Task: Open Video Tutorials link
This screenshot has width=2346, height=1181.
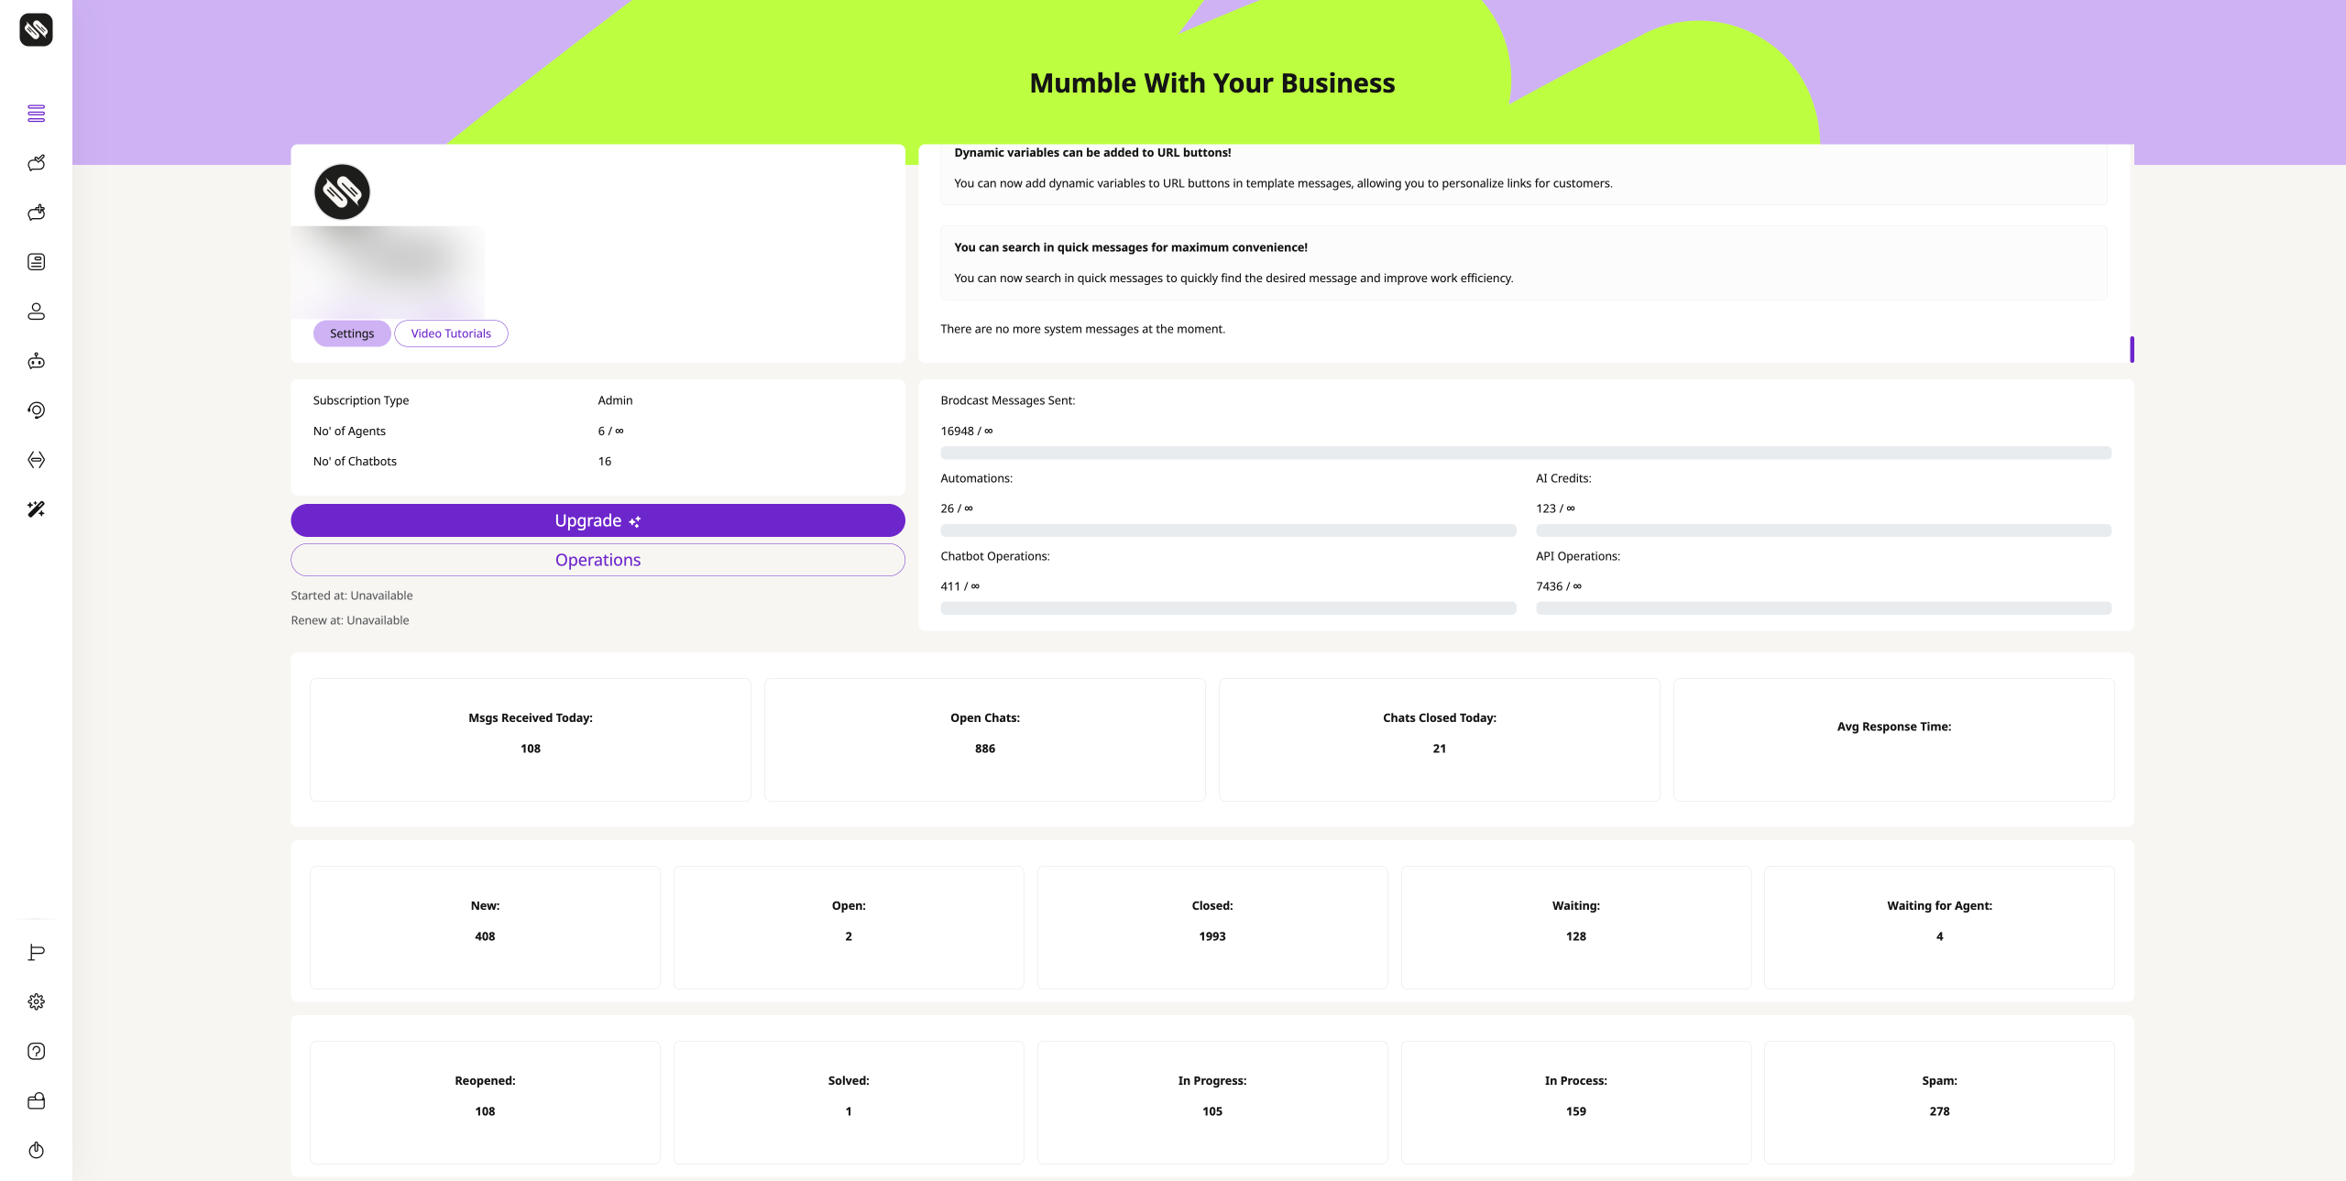Action: click(451, 334)
